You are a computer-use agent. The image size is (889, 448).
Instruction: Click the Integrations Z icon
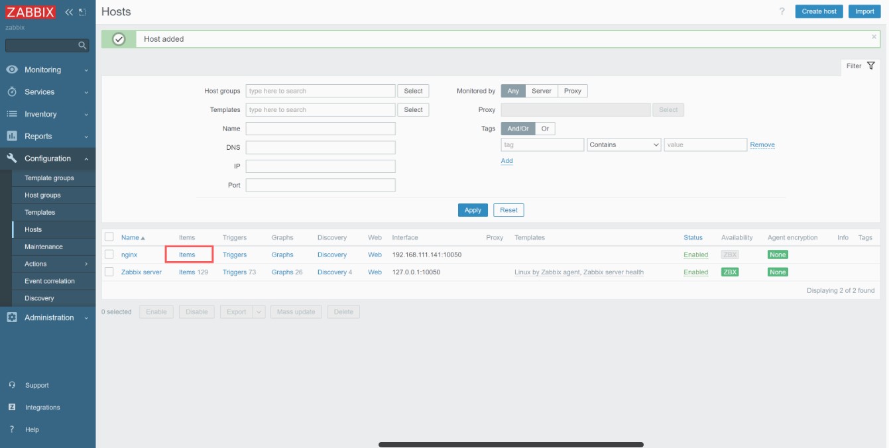pos(12,407)
